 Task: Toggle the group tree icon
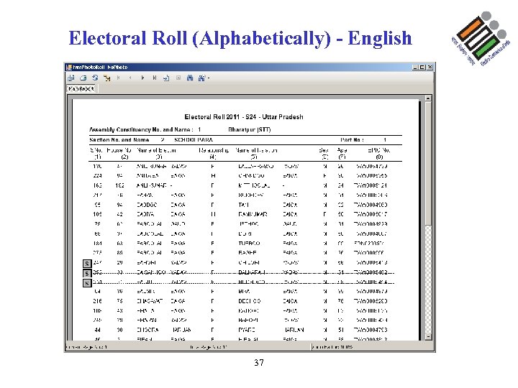click(x=106, y=78)
